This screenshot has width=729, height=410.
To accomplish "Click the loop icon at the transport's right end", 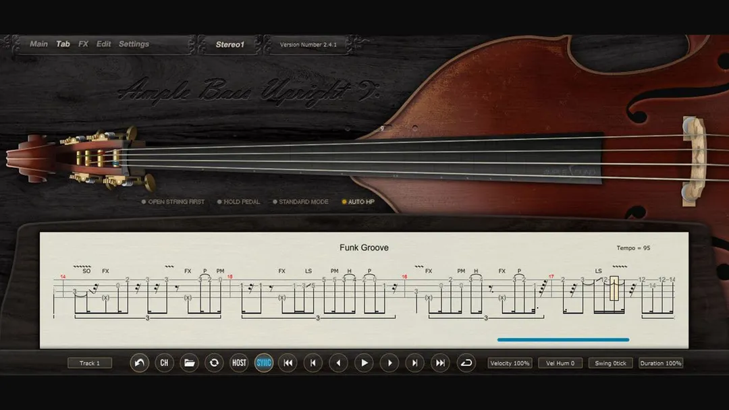I will point(466,363).
